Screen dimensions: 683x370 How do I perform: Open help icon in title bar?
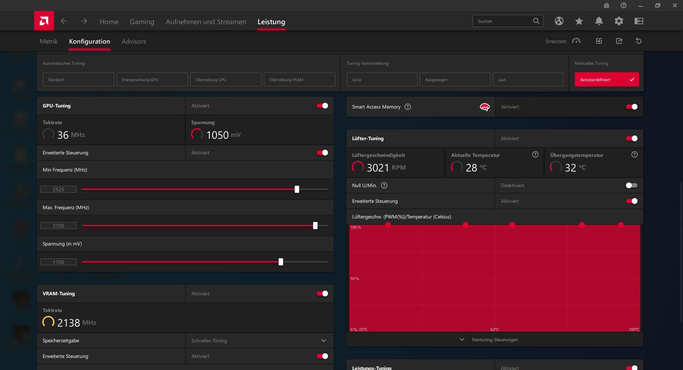click(624, 6)
